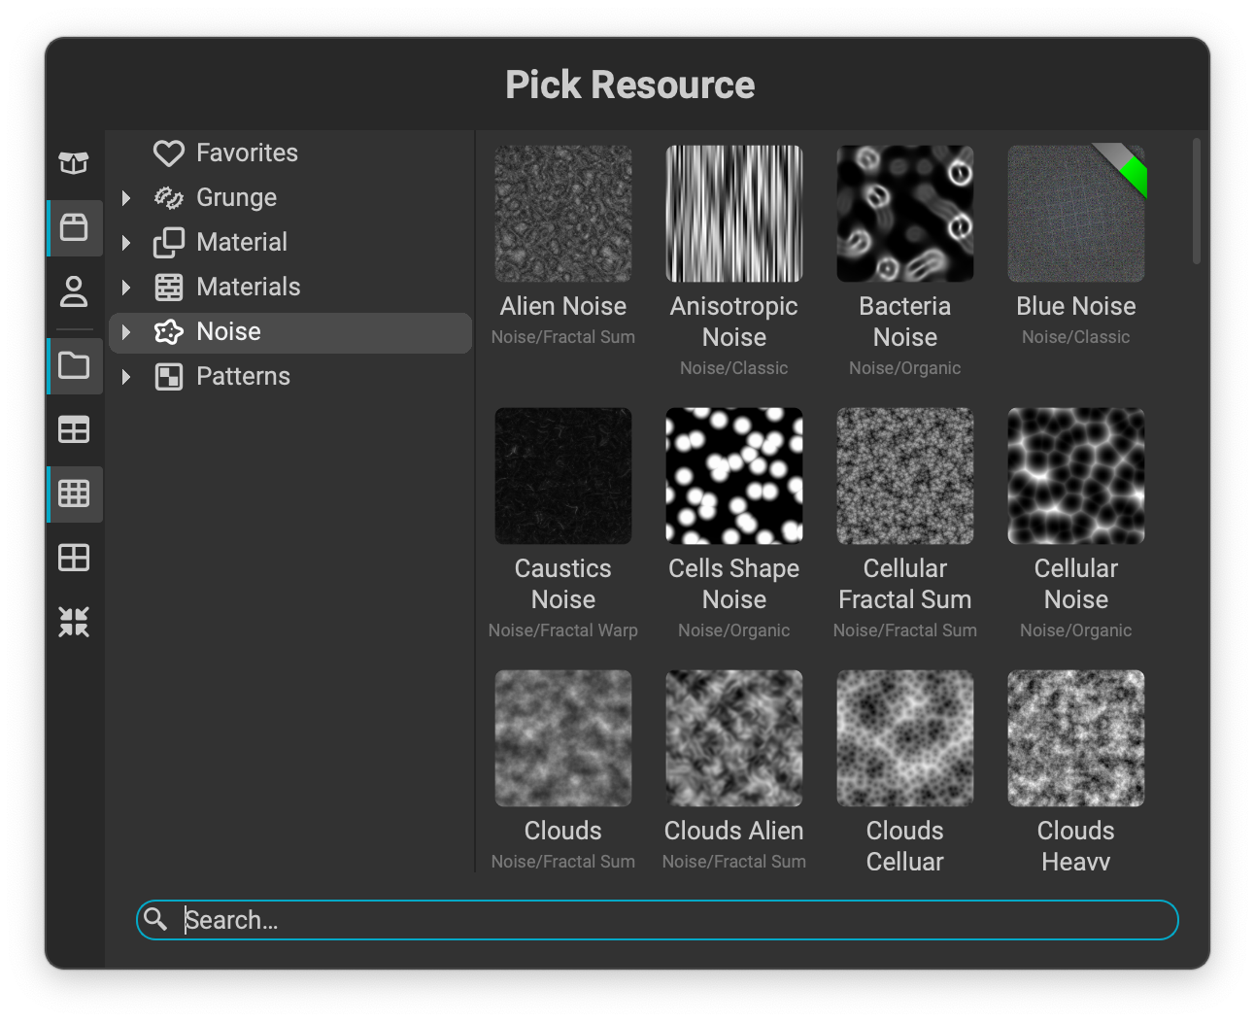
Task: Pick the Clouds thumbnail
Action: (x=563, y=738)
